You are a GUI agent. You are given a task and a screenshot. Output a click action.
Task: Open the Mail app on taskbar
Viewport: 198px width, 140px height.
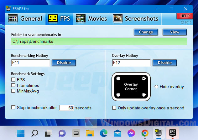(117, 133)
